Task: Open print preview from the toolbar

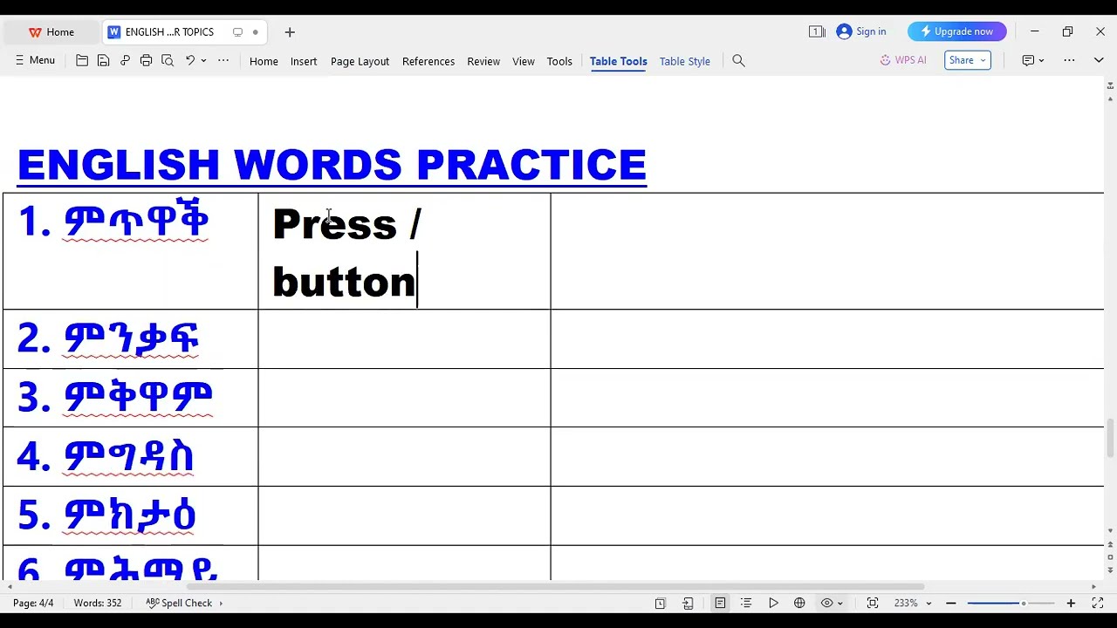Action: 168,61
